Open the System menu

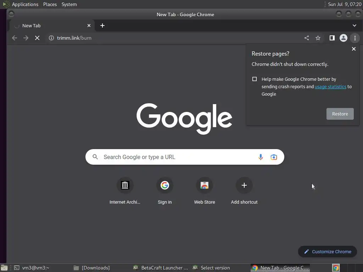(x=69, y=4)
